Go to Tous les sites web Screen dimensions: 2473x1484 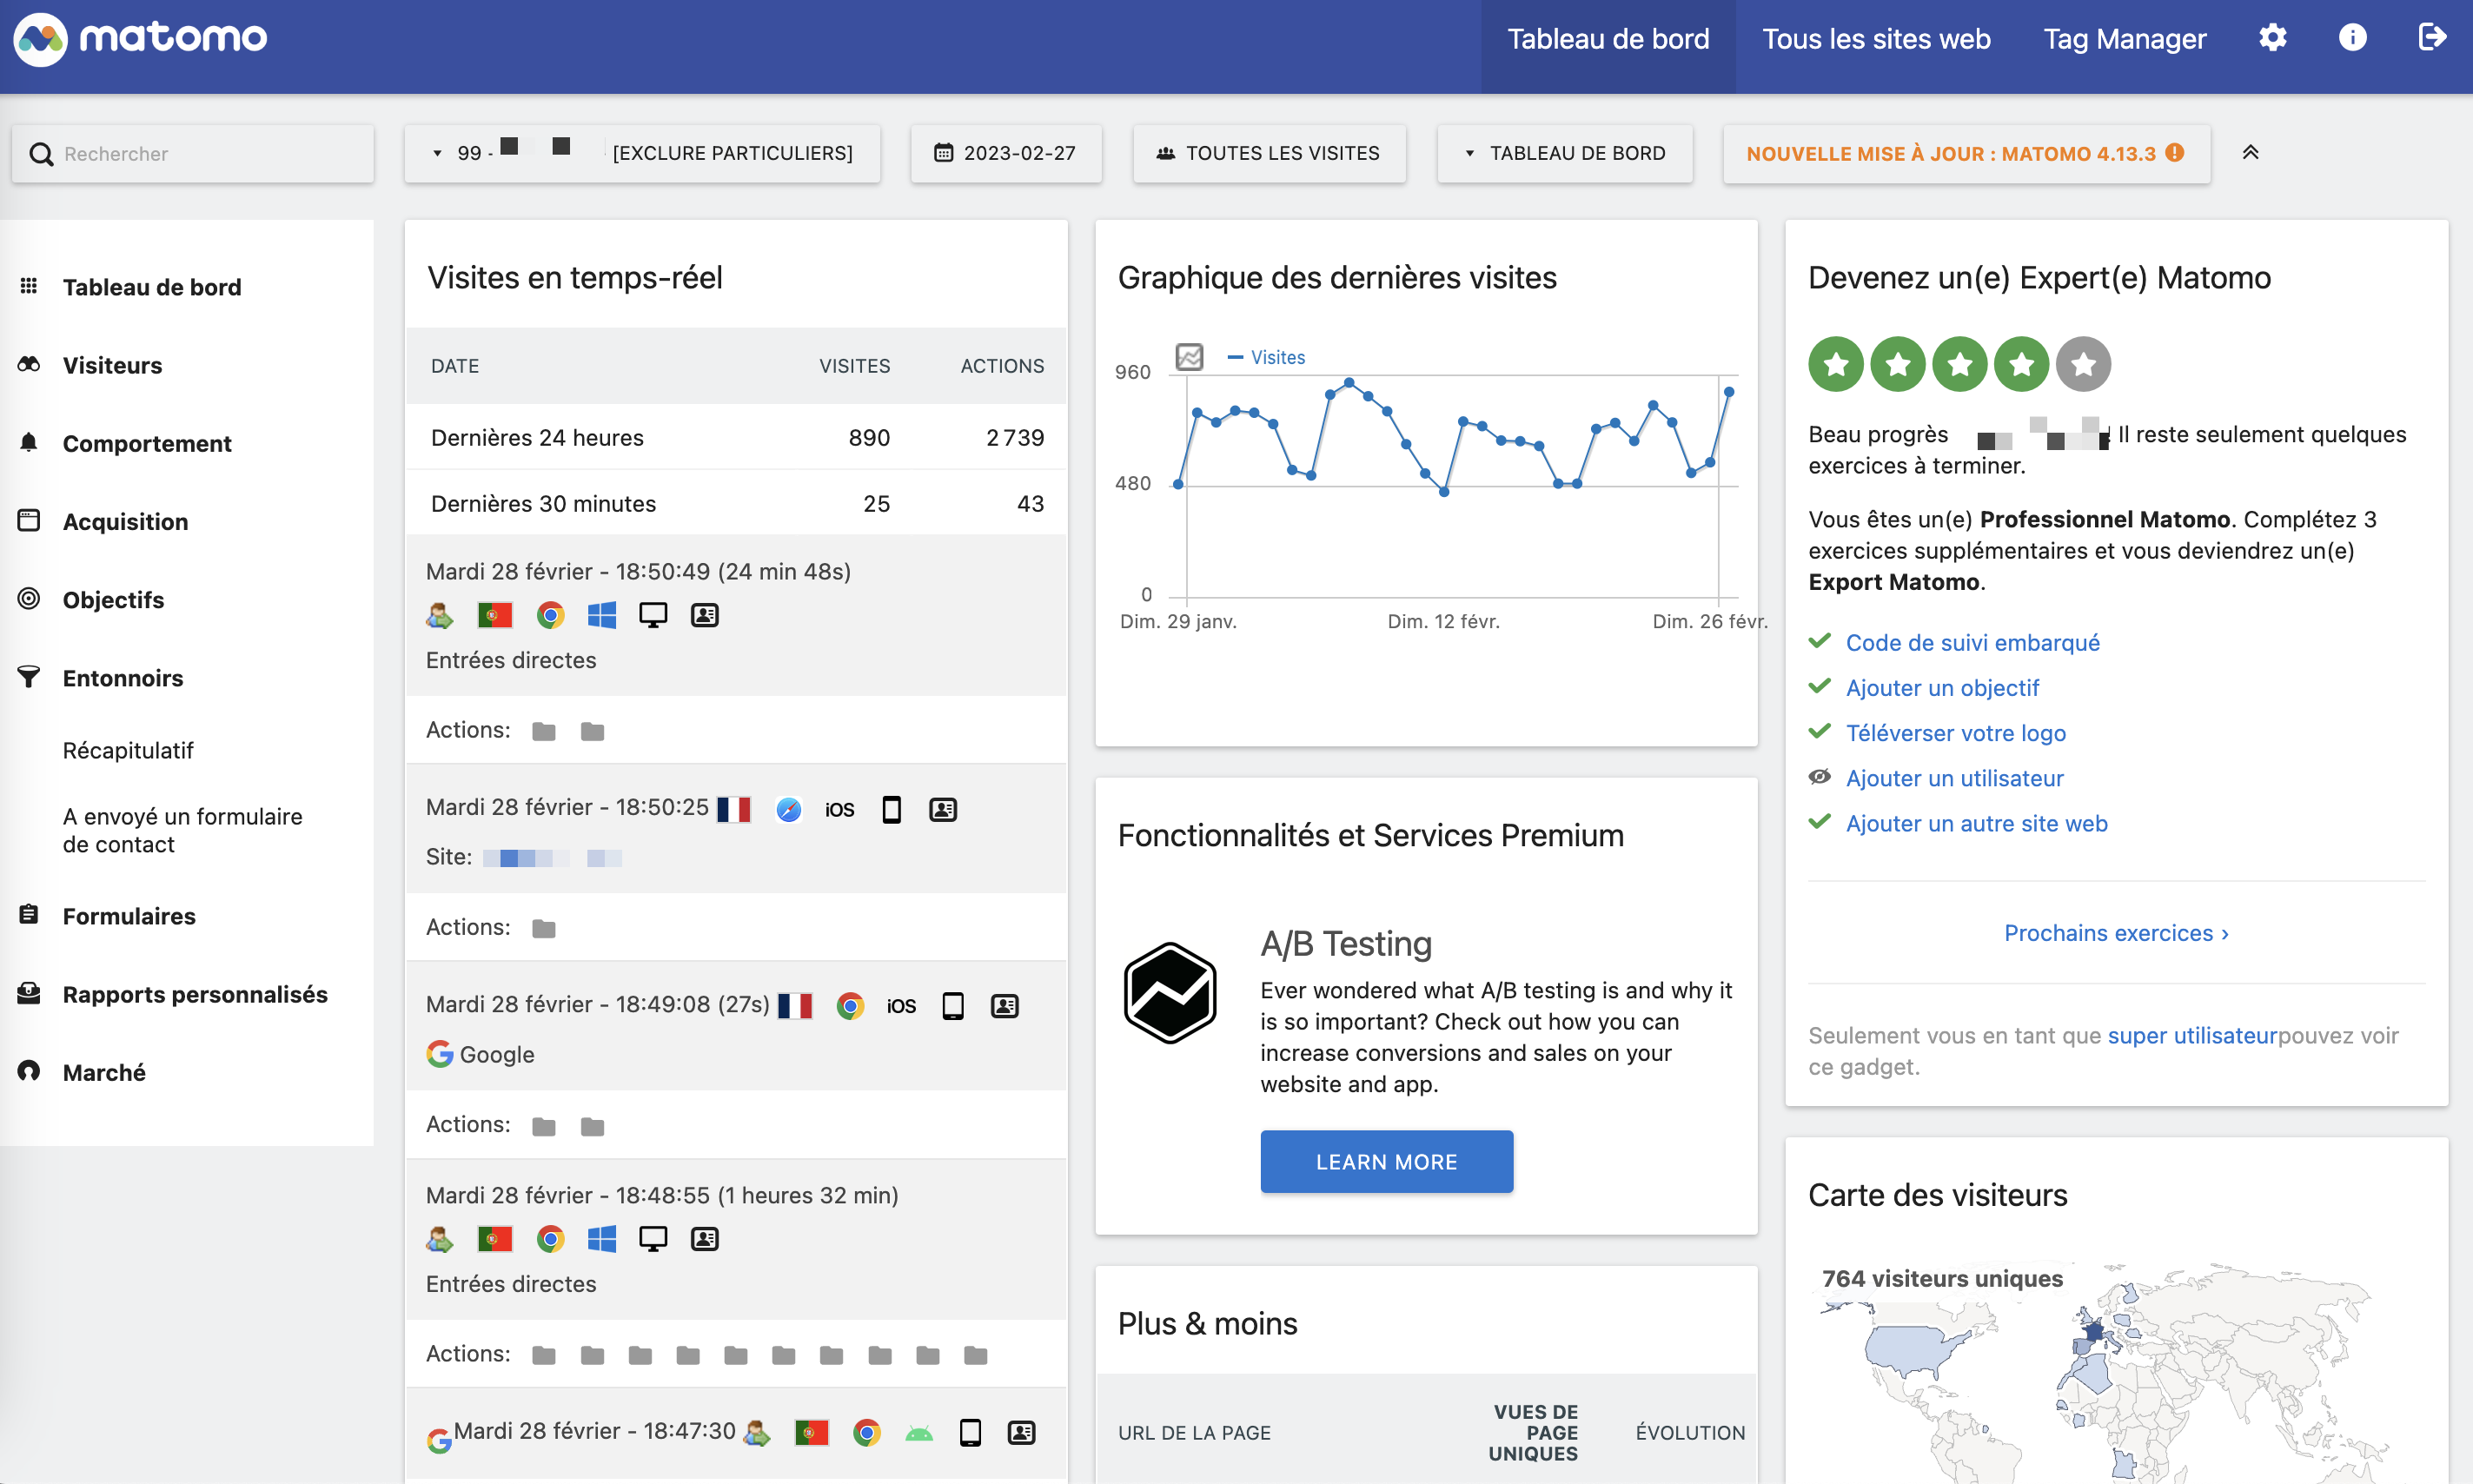tap(1876, 39)
